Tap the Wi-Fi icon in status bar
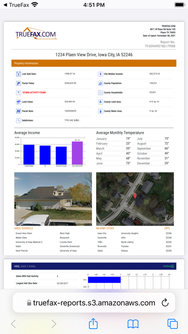188x334 pixels. click(x=35, y=4)
